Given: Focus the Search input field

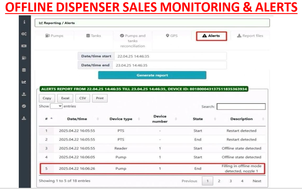Looking at the screenshot, I should point(241,107).
